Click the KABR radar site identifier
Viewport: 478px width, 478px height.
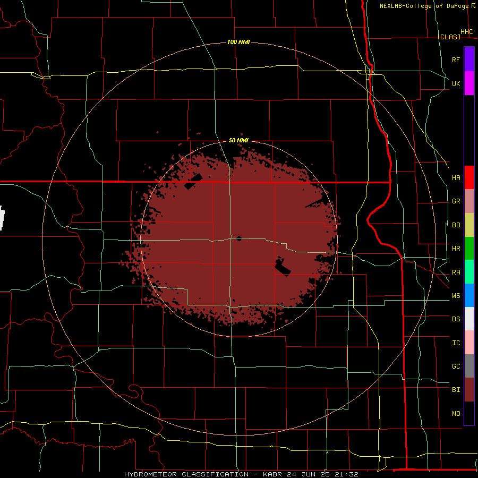click(x=272, y=474)
